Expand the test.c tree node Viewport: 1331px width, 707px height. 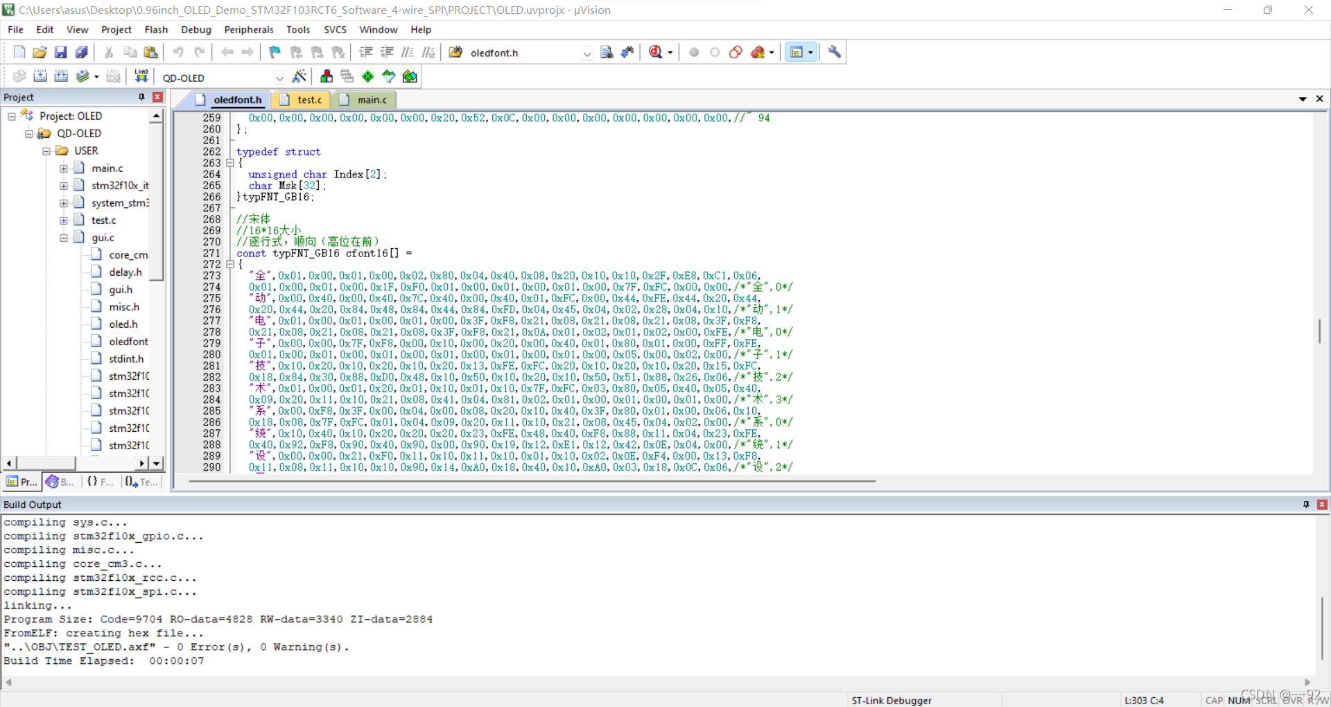pos(64,220)
